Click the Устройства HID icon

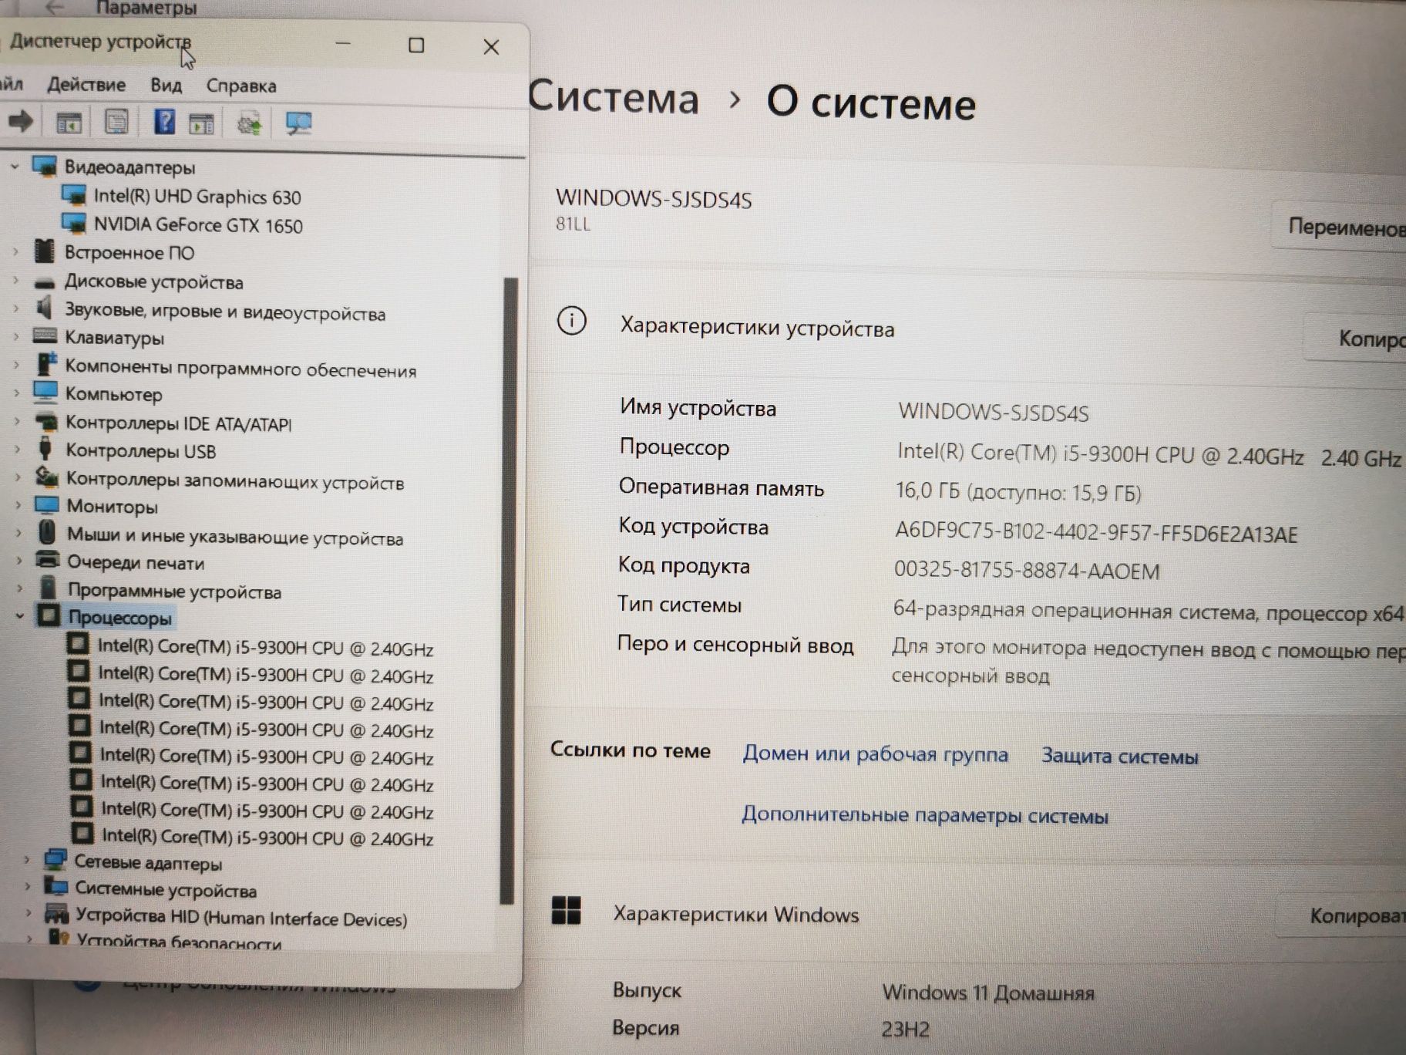(x=56, y=914)
